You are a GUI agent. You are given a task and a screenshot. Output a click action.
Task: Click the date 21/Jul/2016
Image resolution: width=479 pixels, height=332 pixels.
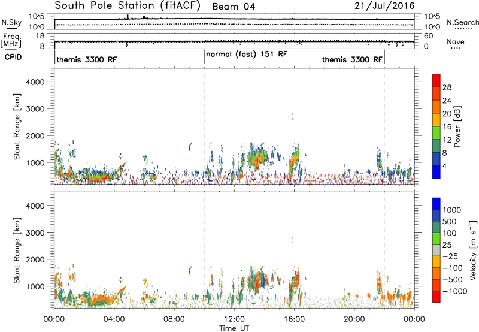384,6
